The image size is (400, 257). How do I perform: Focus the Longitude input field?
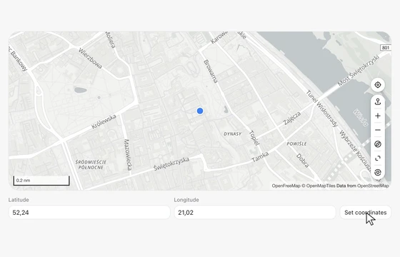click(x=255, y=213)
